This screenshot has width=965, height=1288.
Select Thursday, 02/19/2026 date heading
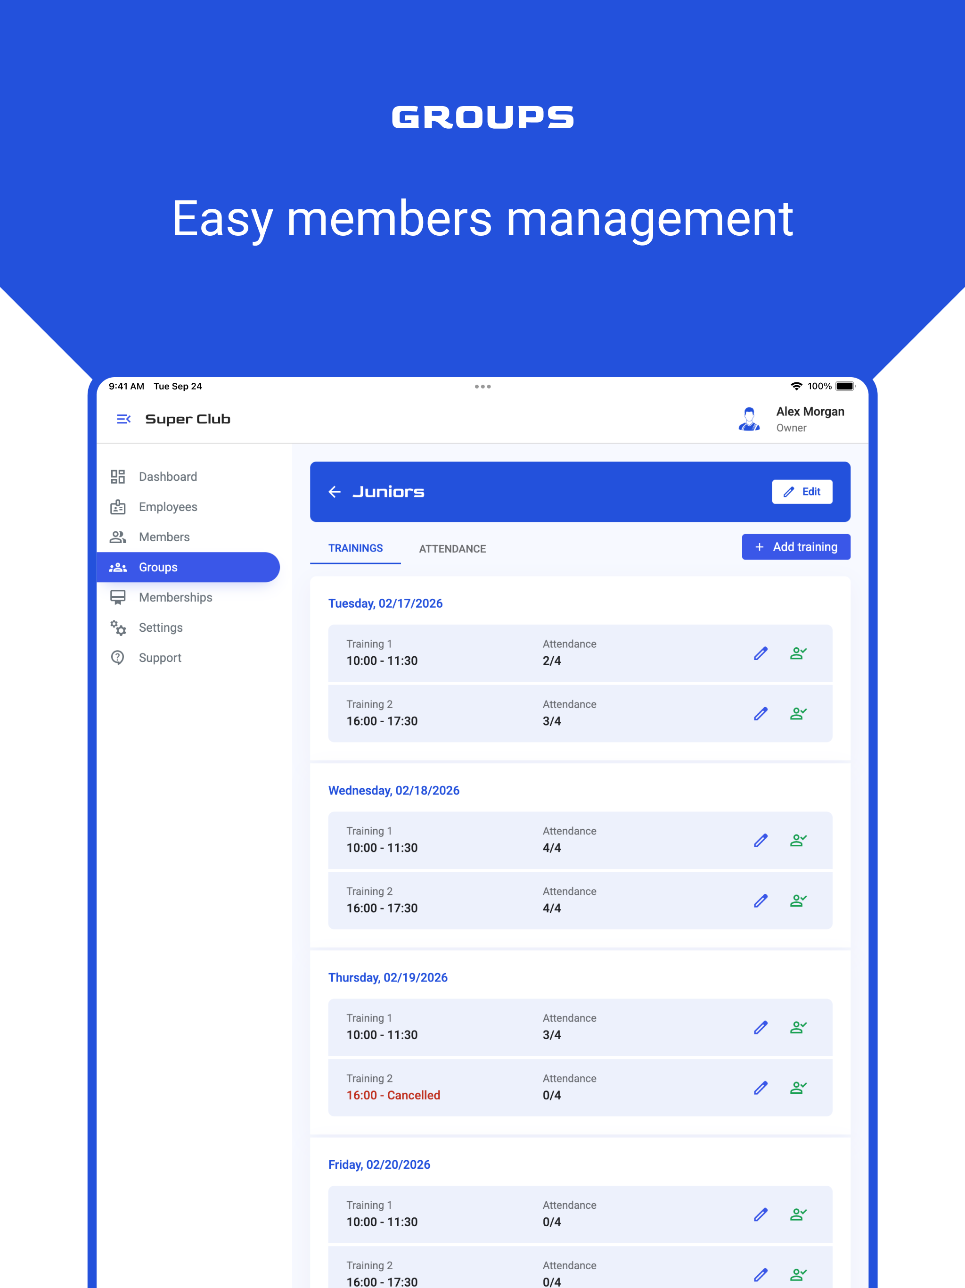(388, 978)
